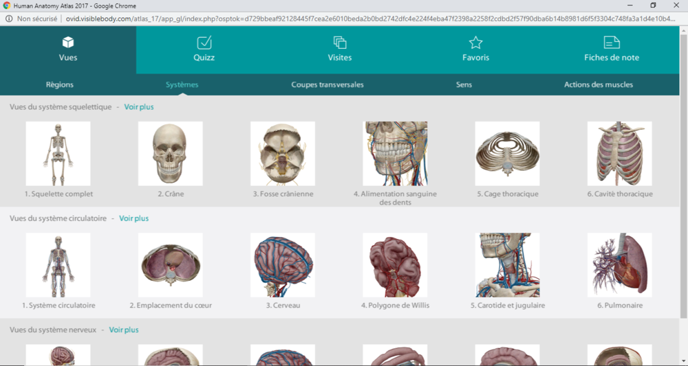
Task: Click the browser address bar URL
Action: click(372, 19)
